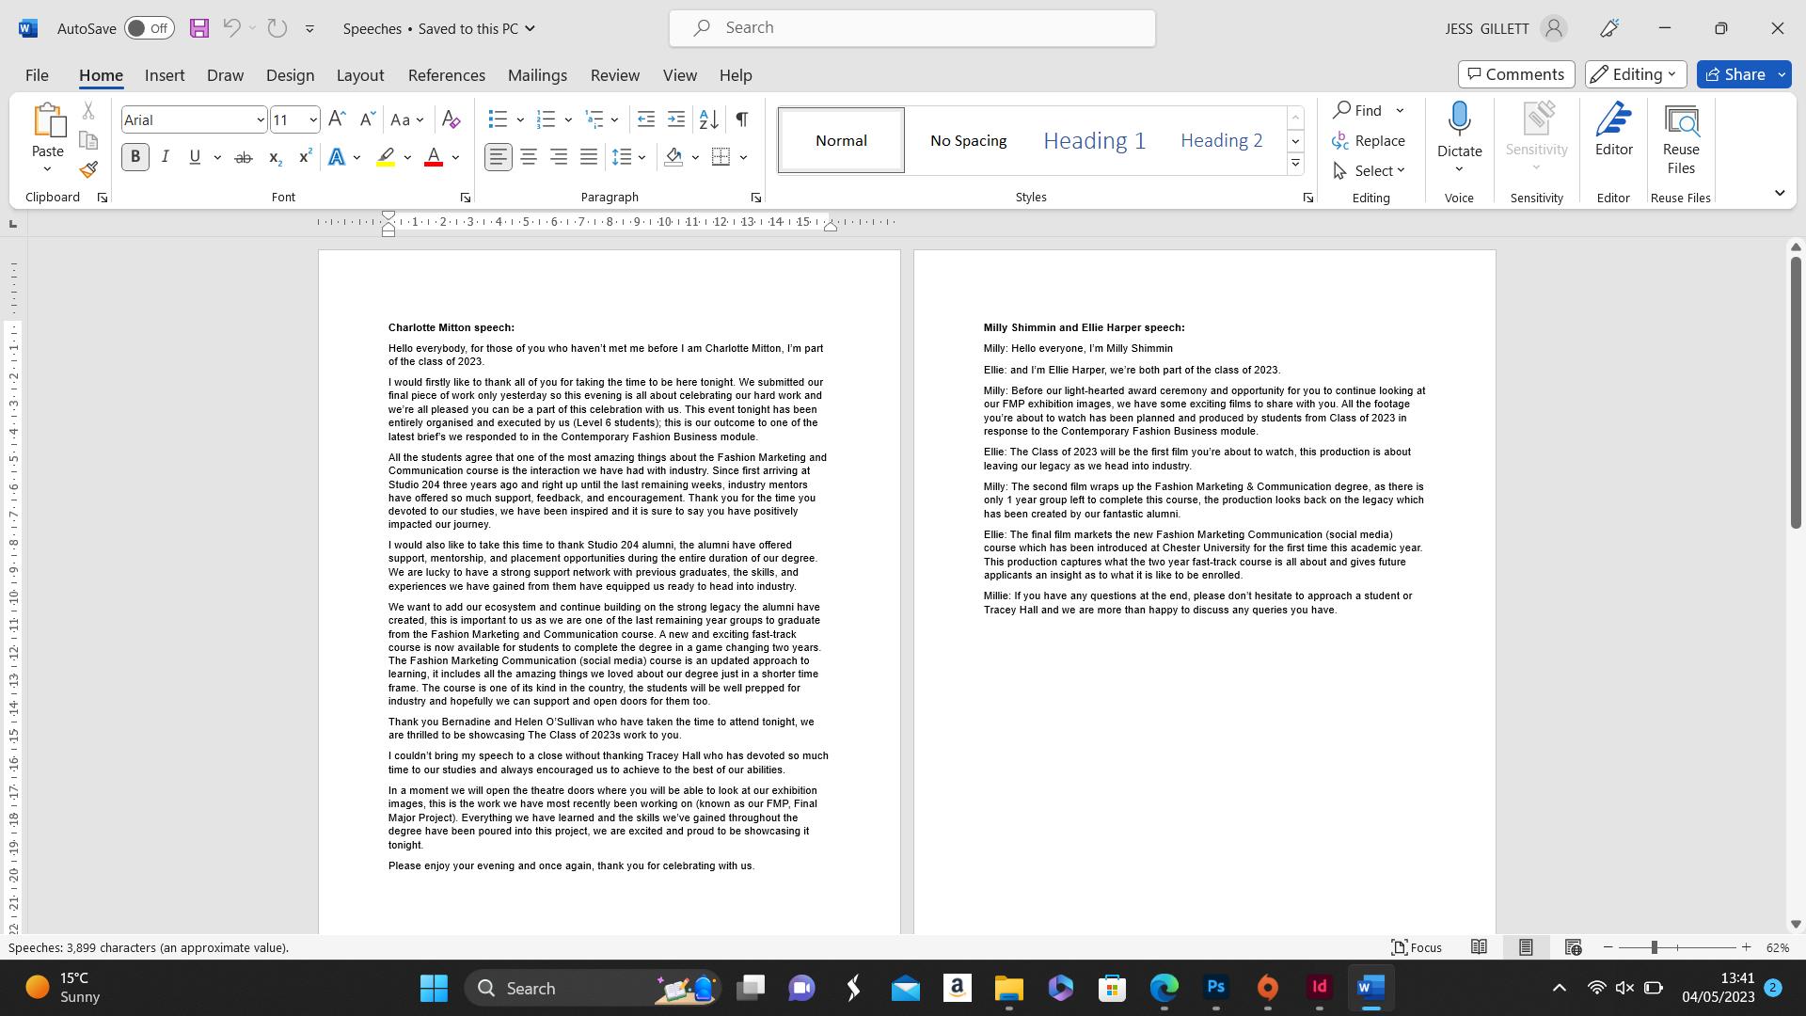The height and width of the screenshot is (1016, 1806).
Task: Open the References ribbon tab
Action: tap(446, 75)
